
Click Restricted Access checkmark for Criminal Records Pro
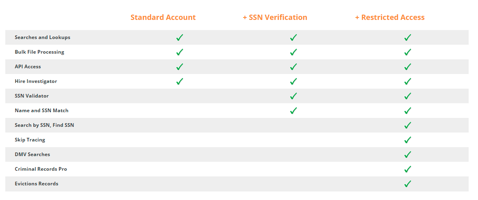[x=408, y=169]
